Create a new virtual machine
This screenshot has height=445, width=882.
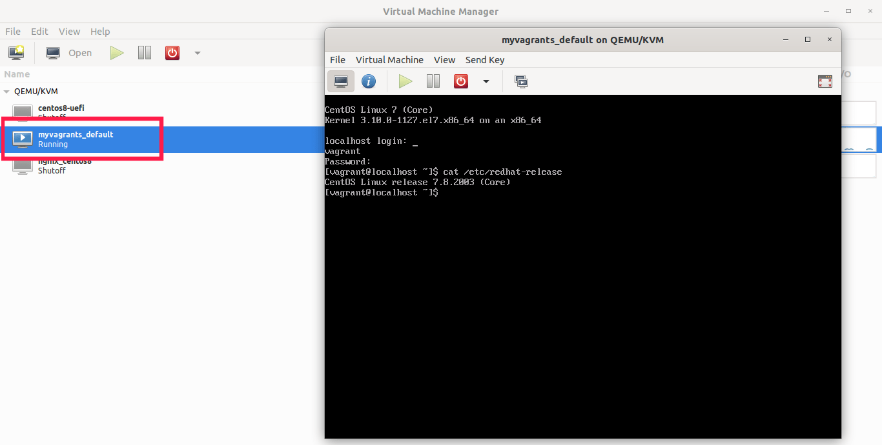pyautogui.click(x=15, y=52)
